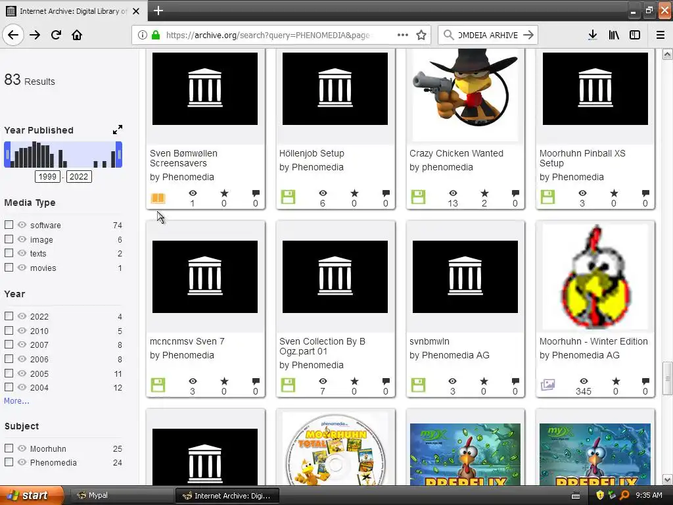Select the Internet Archive browser tab
Image resolution: width=673 pixels, height=505 pixels.
(x=74, y=11)
